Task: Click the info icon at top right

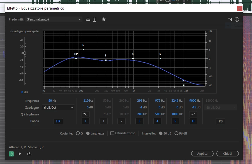Action: pyautogui.click(x=237, y=19)
